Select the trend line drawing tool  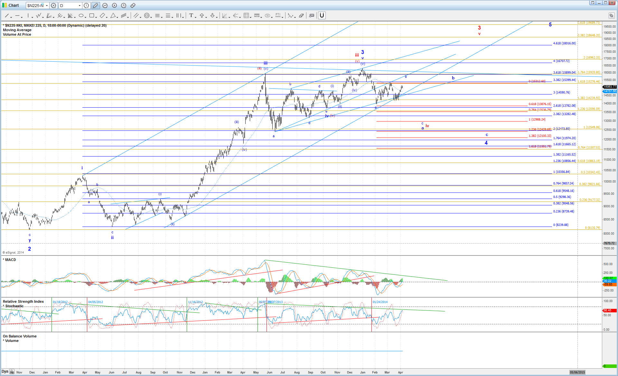click(x=6, y=15)
